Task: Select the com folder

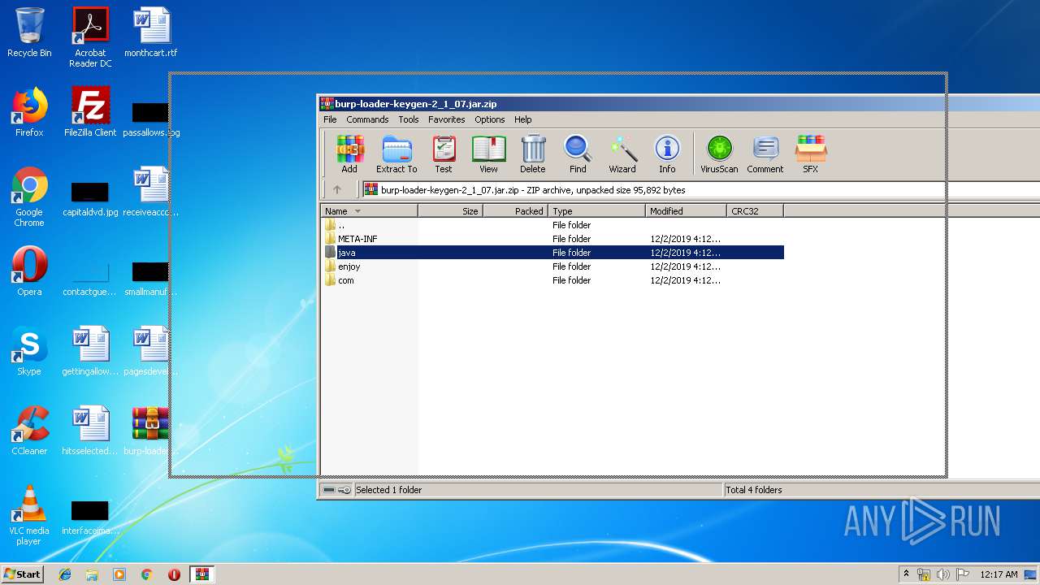Action: (x=552, y=280)
